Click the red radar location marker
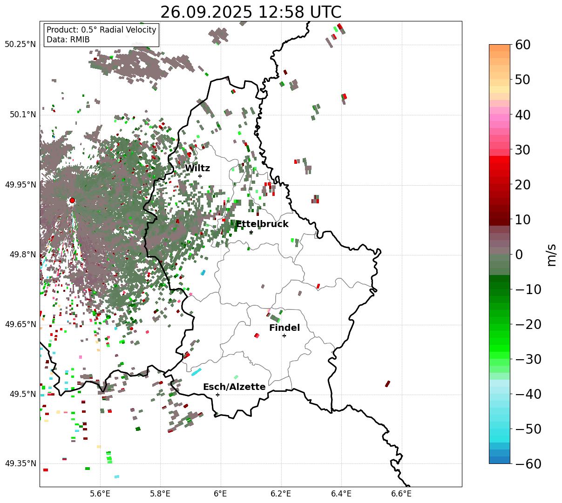Viewport: 562px width, 503px height. [72, 201]
